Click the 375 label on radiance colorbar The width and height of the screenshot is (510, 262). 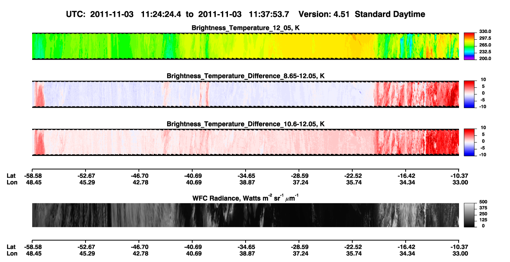point(483,208)
